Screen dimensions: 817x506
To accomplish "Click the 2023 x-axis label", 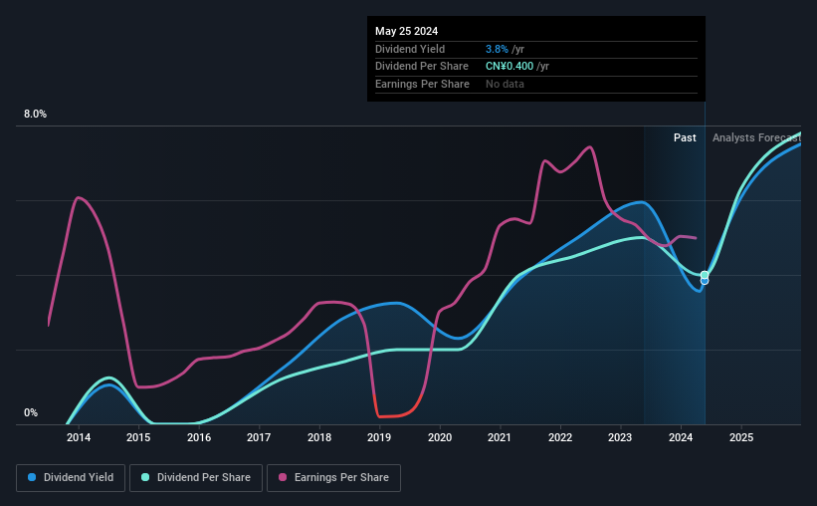I will pos(620,437).
